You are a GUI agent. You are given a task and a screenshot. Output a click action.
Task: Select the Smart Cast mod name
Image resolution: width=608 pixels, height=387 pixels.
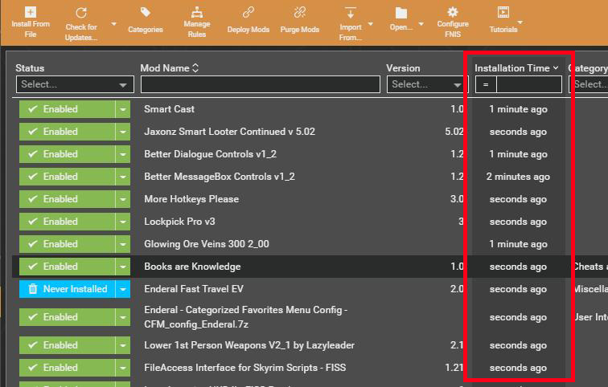click(169, 109)
